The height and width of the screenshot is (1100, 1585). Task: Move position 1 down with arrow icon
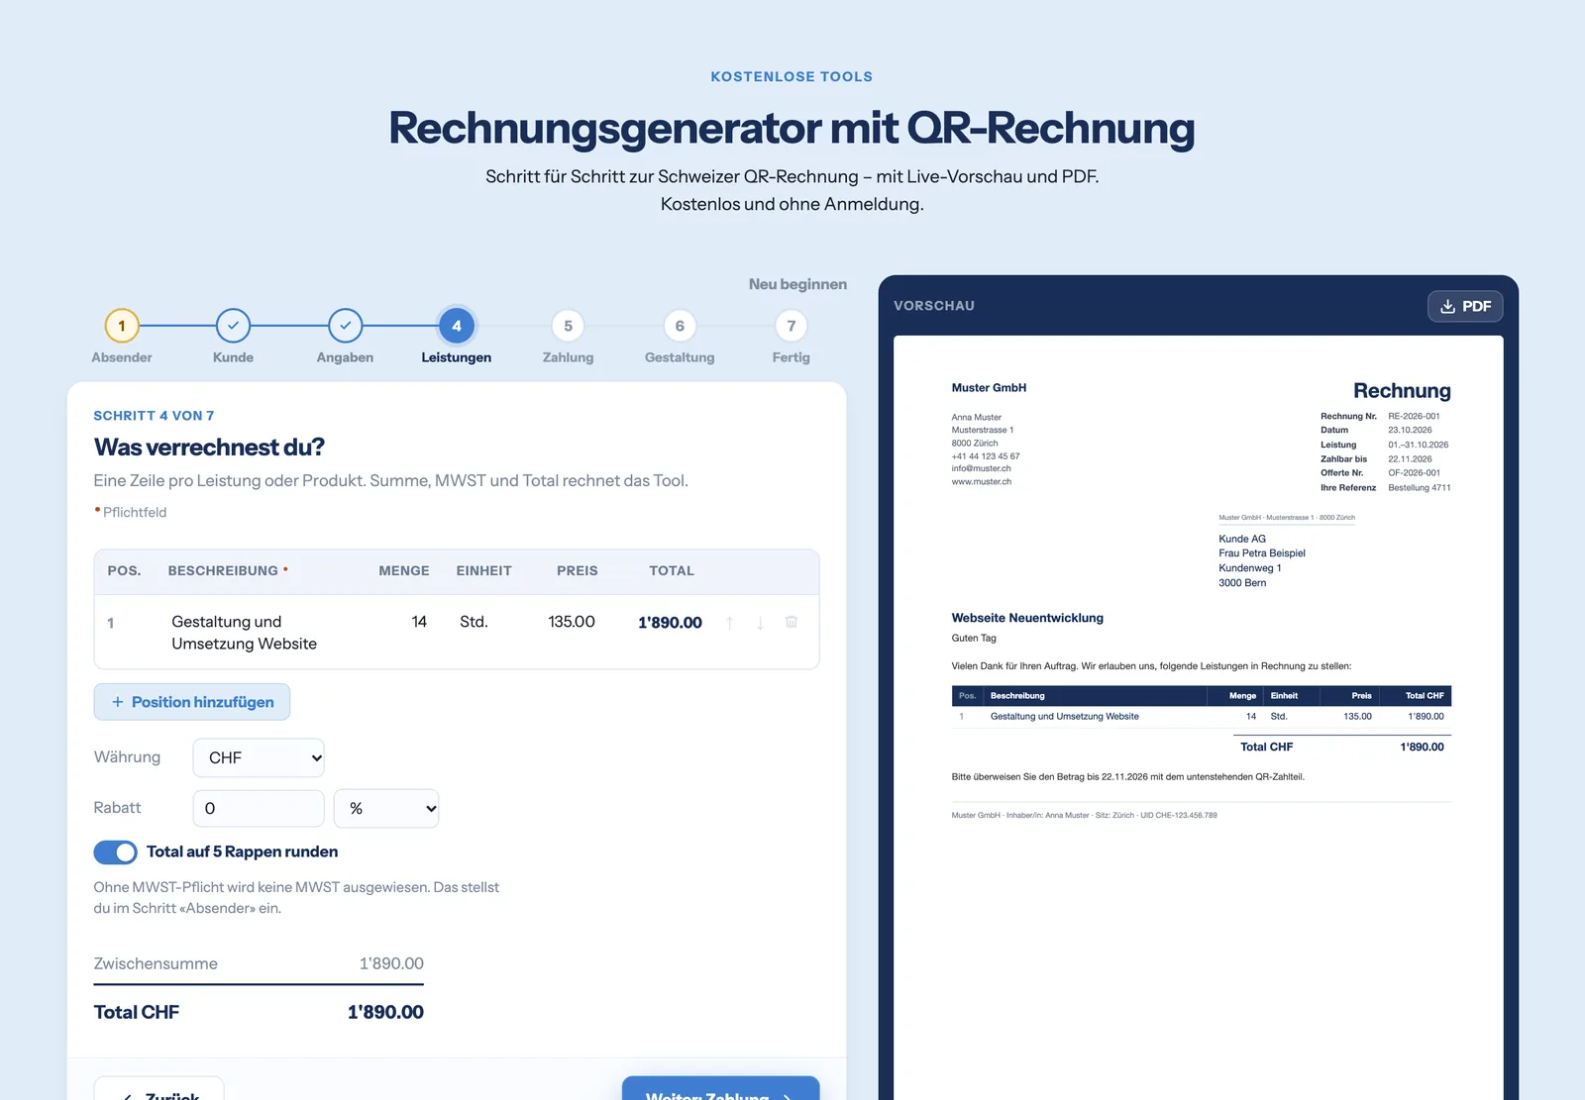[761, 623]
